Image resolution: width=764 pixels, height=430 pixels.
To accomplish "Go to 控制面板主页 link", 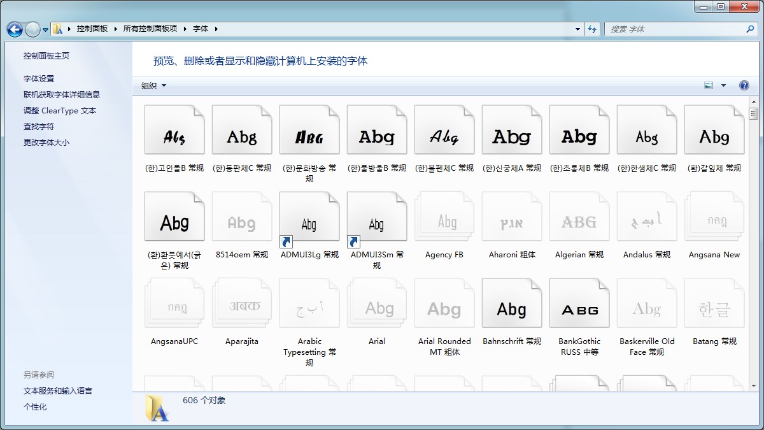I will pyautogui.click(x=46, y=56).
